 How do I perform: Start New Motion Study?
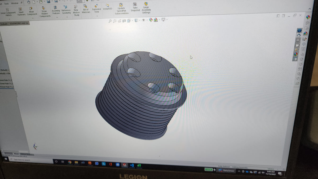click(76, 11)
